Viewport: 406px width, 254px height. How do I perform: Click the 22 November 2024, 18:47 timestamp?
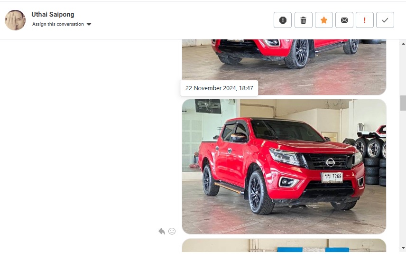coord(219,88)
